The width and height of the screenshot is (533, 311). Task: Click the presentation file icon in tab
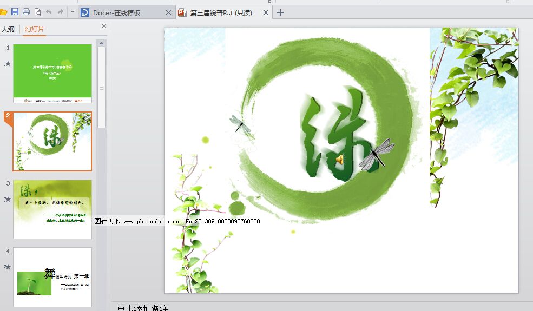tap(182, 12)
